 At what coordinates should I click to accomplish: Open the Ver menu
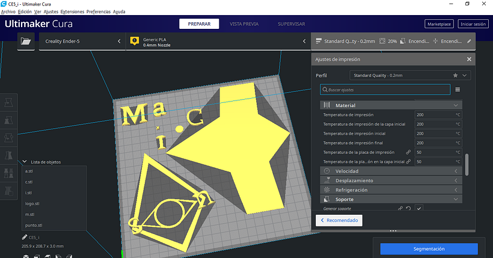click(38, 11)
